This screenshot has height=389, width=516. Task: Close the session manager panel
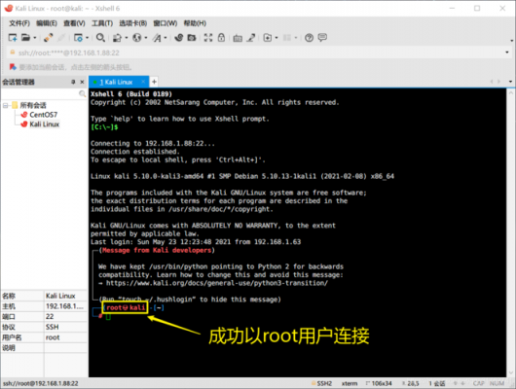pos(83,82)
